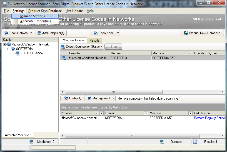The width and height of the screenshot is (227, 152).
Task: Select SOFTPEDIA domain cell in failed list
Action: coord(126,118)
